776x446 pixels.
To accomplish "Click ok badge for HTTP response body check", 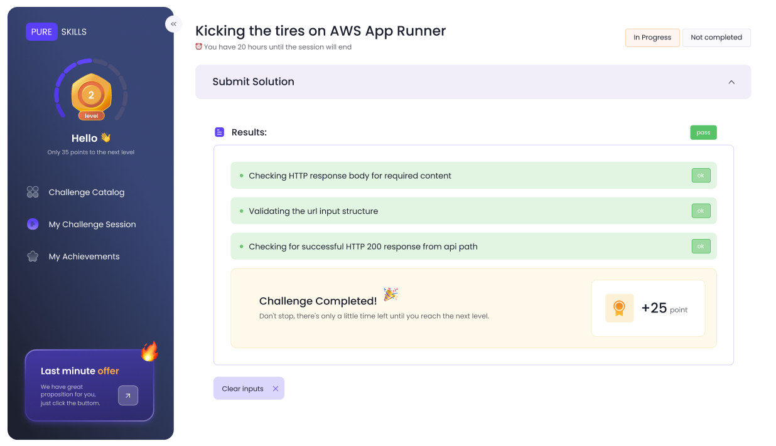I will (701, 176).
